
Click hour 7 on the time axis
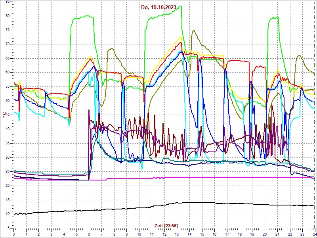pyautogui.click(x=101, y=234)
